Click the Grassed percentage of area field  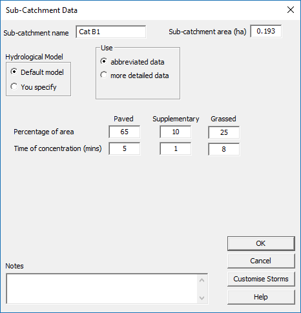(224, 132)
